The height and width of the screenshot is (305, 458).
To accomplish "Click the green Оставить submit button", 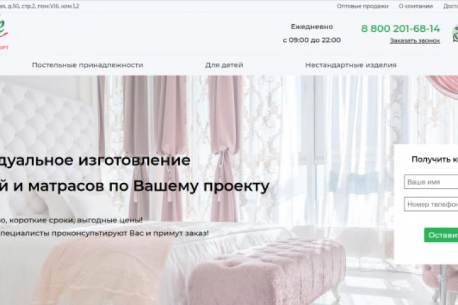I will pos(441,235).
